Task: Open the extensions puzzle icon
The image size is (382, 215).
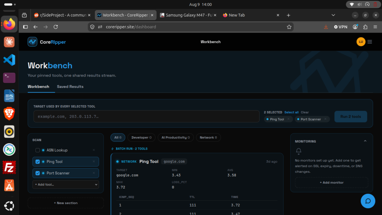Action: click(365, 27)
